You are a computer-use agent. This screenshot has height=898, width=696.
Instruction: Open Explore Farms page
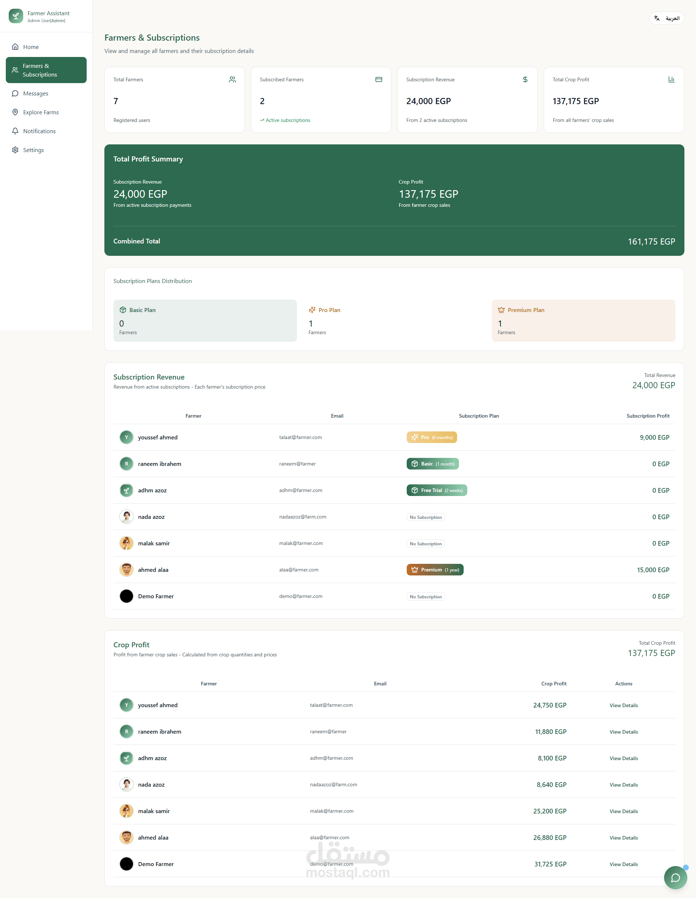click(x=41, y=112)
